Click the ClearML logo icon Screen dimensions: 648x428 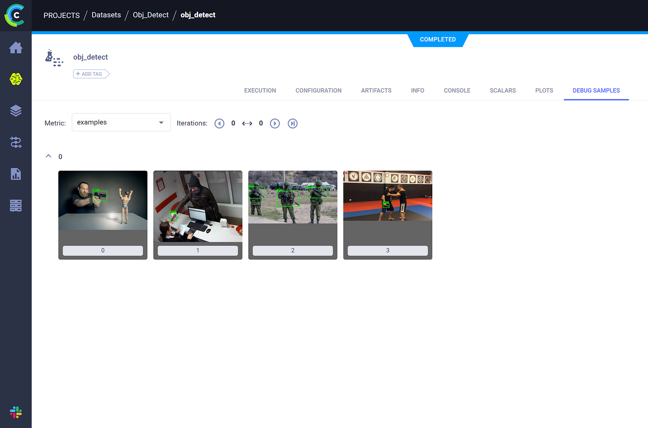[x=15, y=15]
